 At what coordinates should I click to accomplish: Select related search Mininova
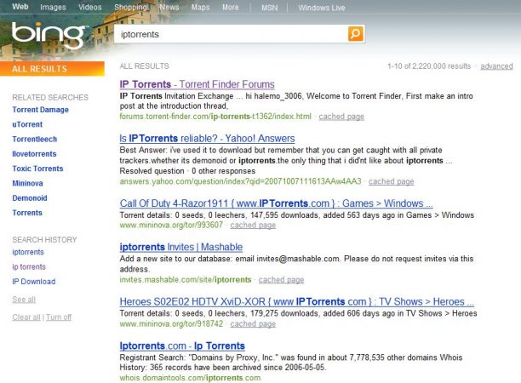(27, 183)
